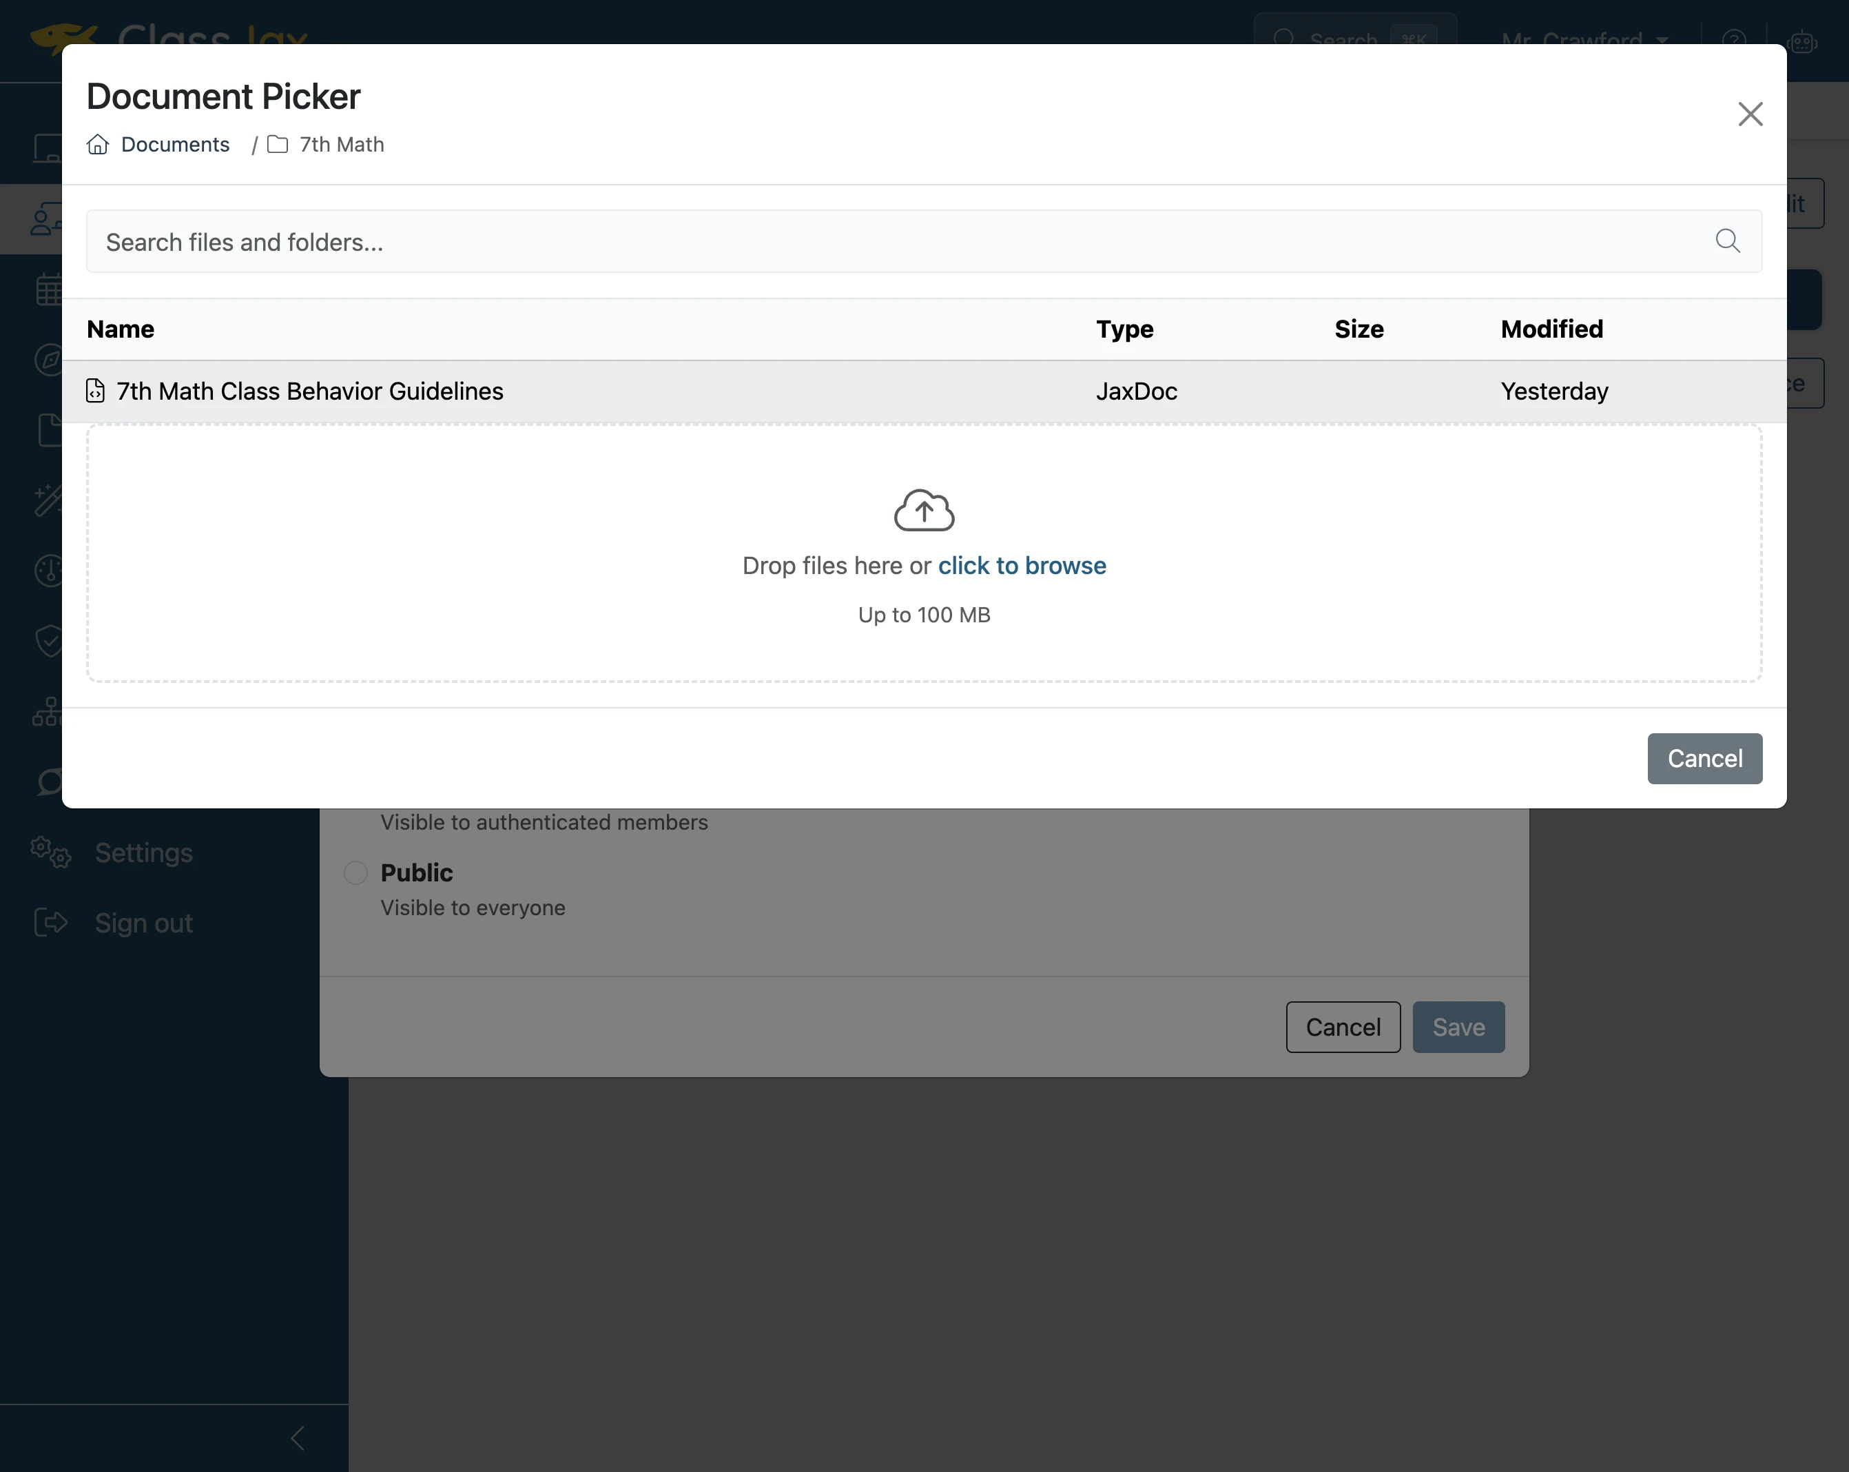Close the Document Picker dialog
Screen dimensions: 1849x1472
(x=1750, y=114)
